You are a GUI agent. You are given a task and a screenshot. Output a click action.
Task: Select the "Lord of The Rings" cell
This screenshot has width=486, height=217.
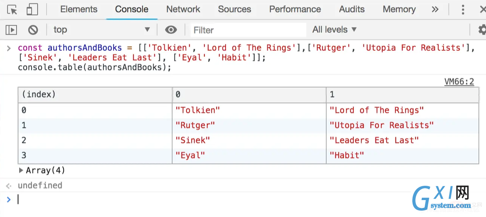pos(403,110)
